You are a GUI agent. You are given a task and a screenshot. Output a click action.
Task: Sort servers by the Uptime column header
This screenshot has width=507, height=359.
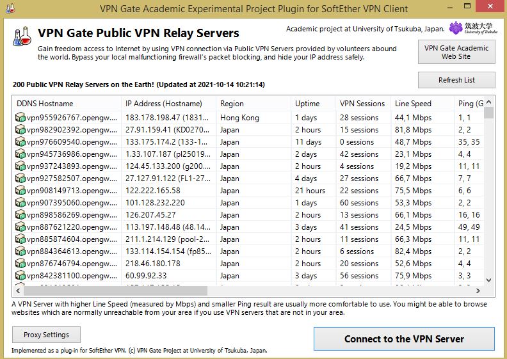coord(307,103)
